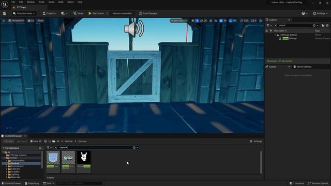
Task: Save the current level with the disk icon
Action: [x=5, y=13]
